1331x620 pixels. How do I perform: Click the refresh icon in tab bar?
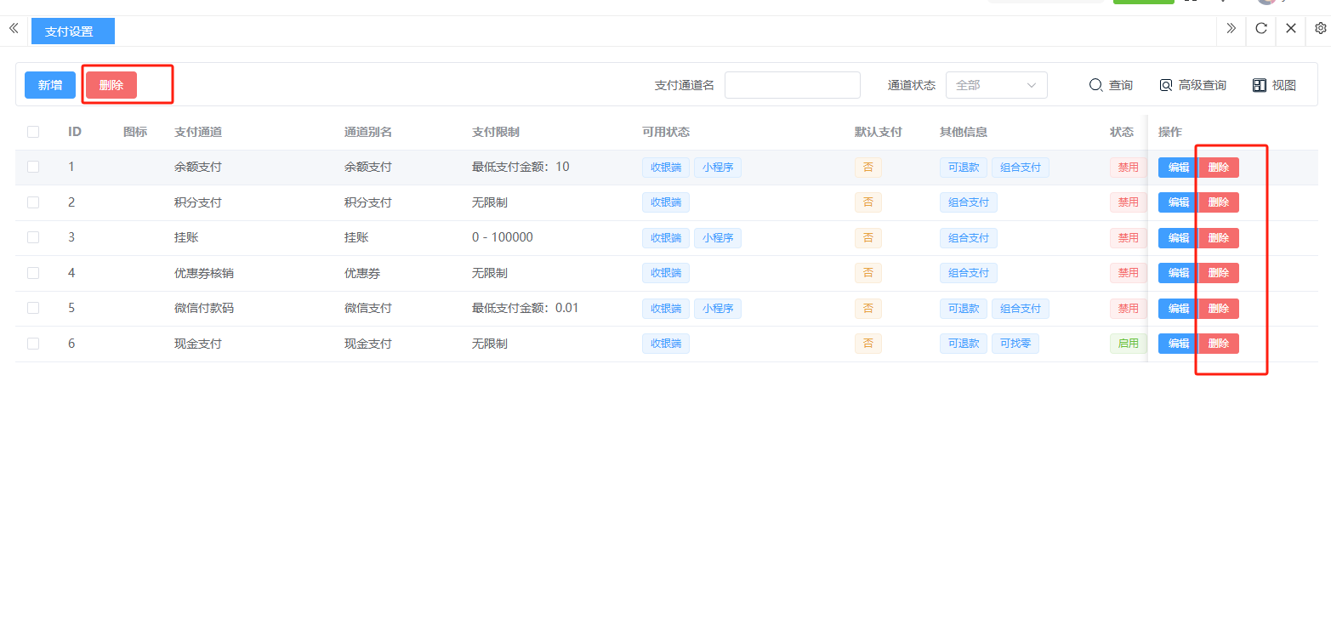(x=1261, y=29)
